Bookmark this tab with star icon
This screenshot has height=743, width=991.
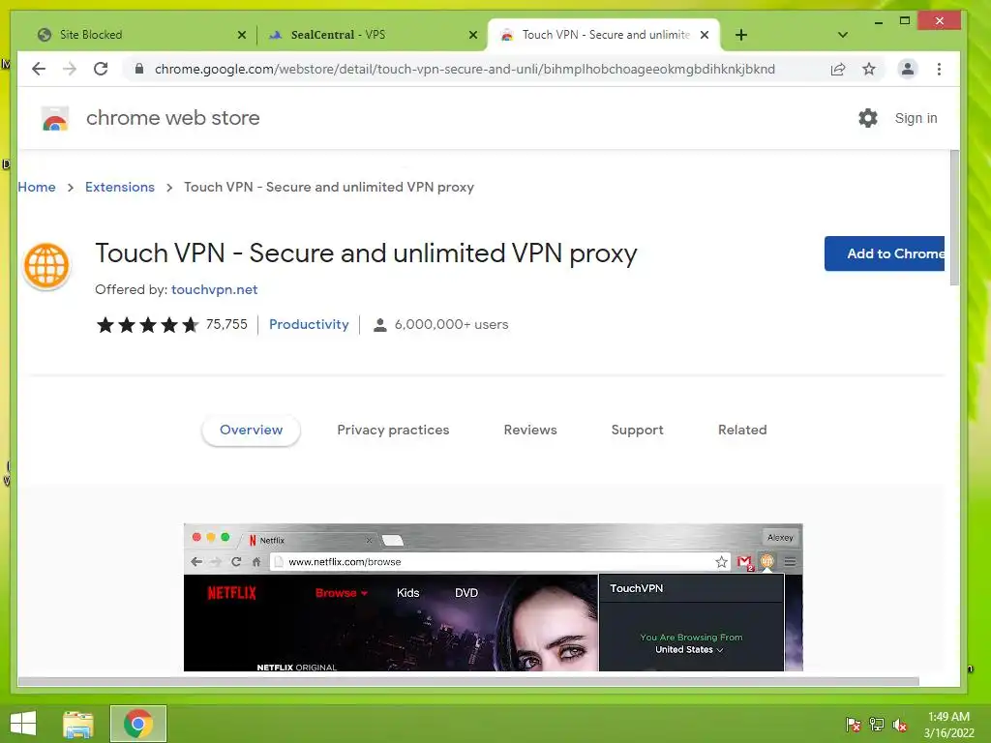point(869,69)
